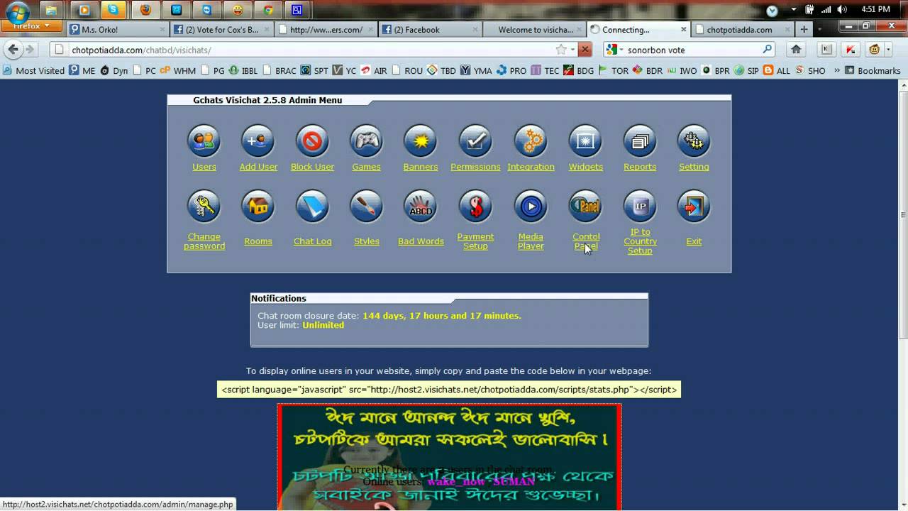
Task: Open the Reports icon
Action: pos(640,141)
